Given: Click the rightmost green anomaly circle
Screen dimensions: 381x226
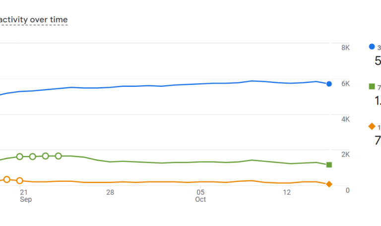Looking at the screenshot, I should click(59, 156).
